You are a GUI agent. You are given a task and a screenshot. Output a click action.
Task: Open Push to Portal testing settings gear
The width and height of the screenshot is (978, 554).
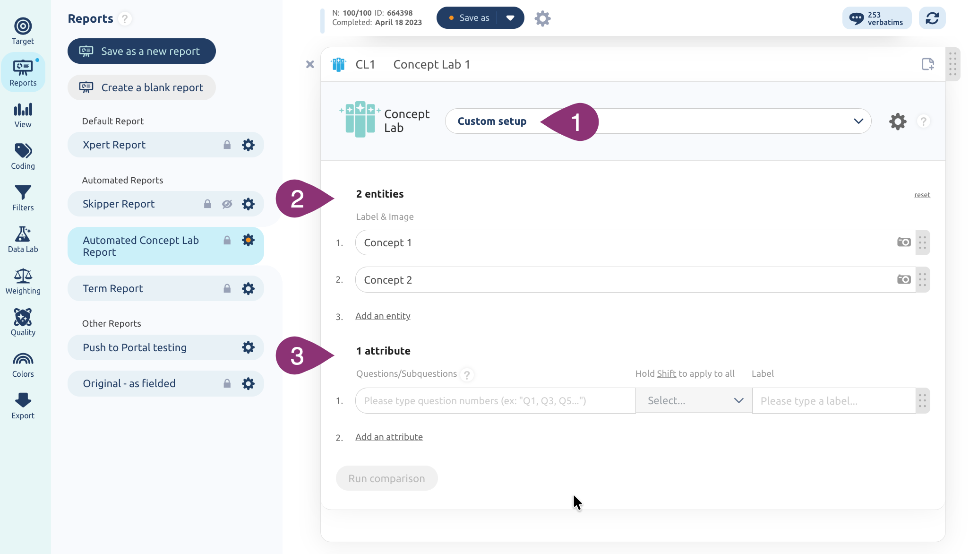248,348
